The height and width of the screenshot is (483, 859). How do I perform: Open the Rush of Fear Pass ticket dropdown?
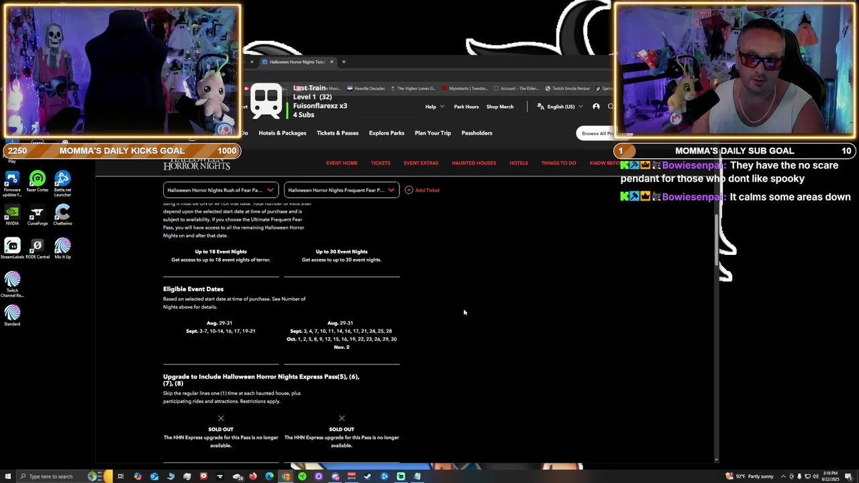(220, 190)
